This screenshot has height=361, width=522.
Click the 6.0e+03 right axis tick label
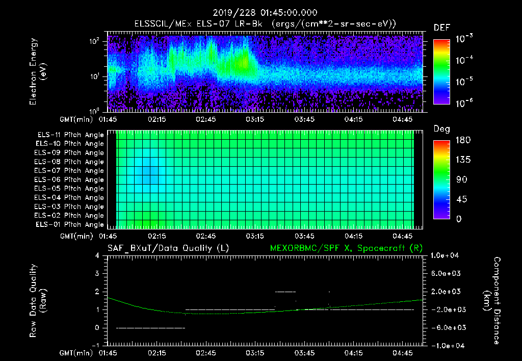click(x=446, y=273)
